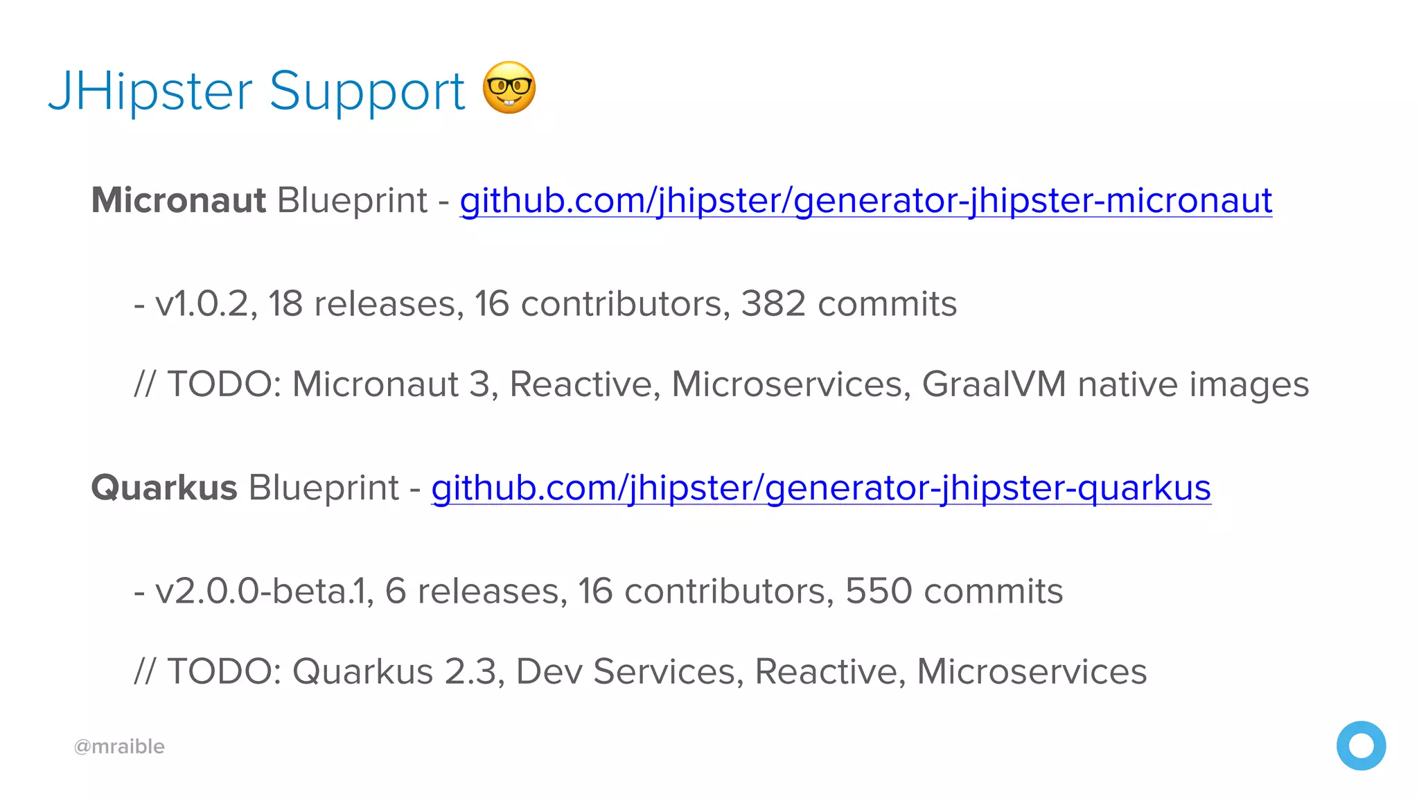Click the "JHipster Support" slide title

click(256, 91)
